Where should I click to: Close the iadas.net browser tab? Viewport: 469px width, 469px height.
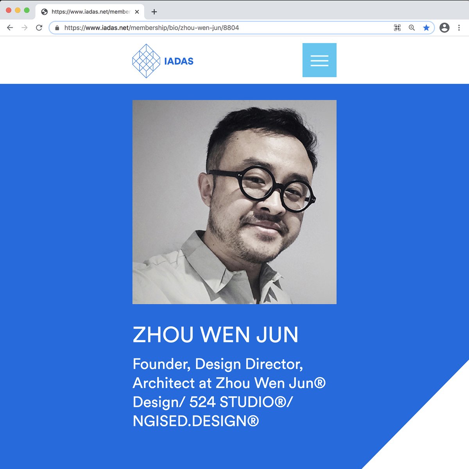[x=137, y=12]
